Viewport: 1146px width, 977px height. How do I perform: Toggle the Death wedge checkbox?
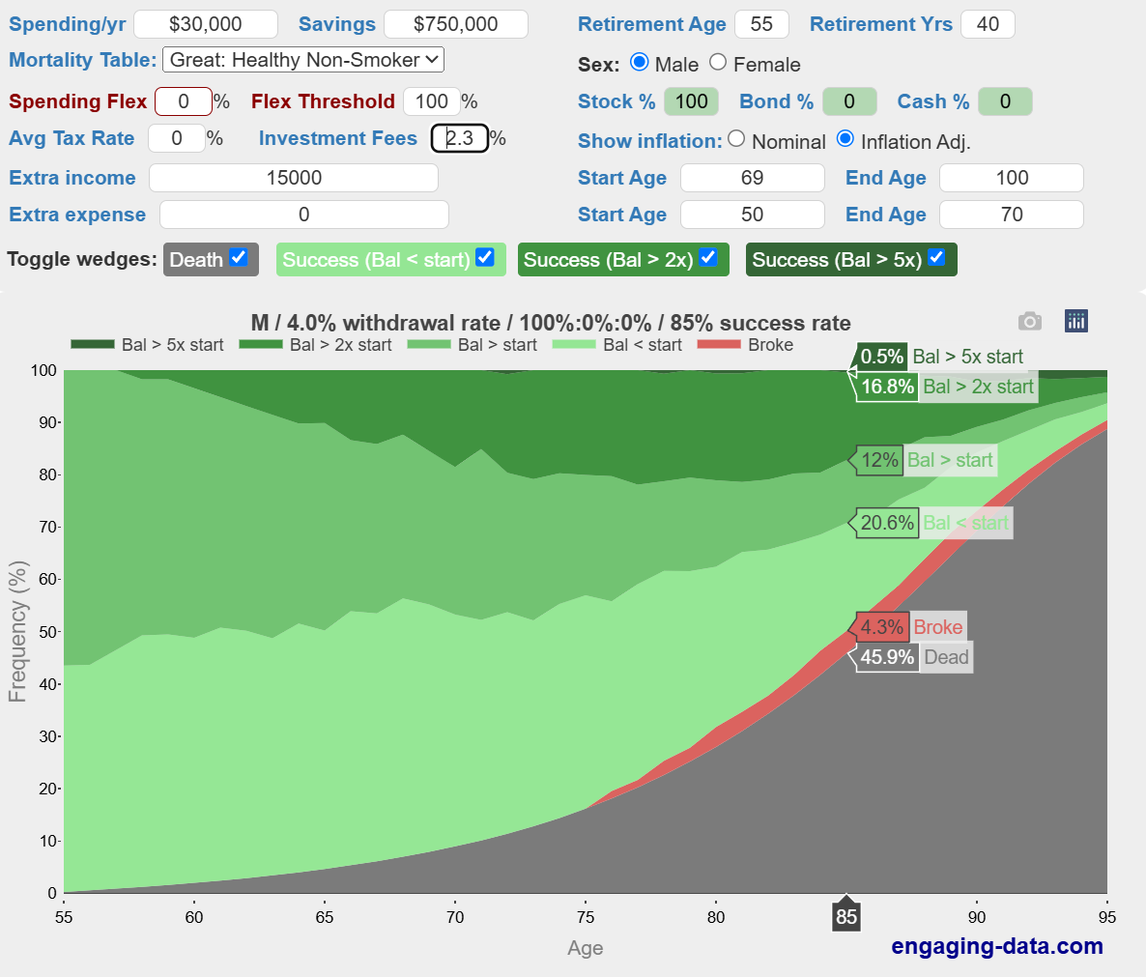[239, 257]
